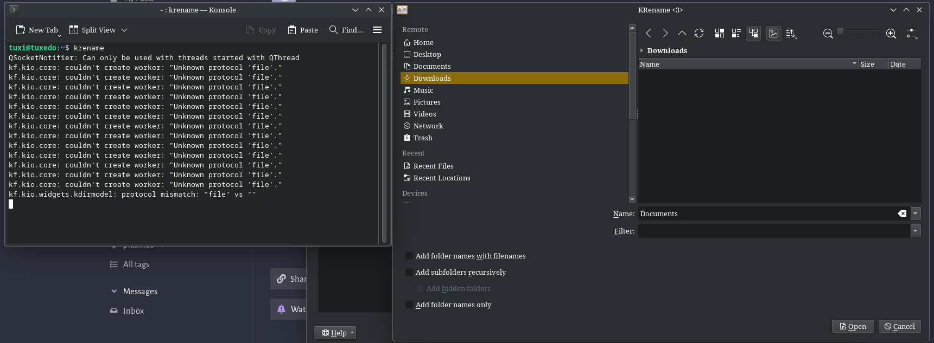Image resolution: width=934 pixels, height=343 pixels.
Task: Click into the Filter input field
Action: (774, 231)
